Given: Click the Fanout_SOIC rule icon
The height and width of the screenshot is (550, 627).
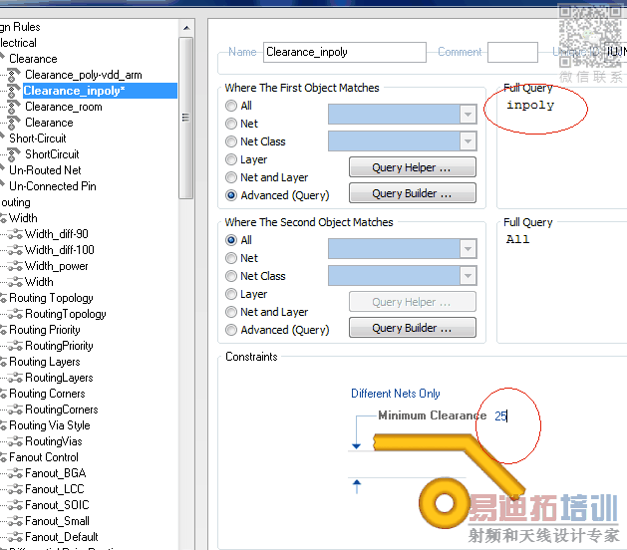Looking at the screenshot, I should click(x=15, y=505).
